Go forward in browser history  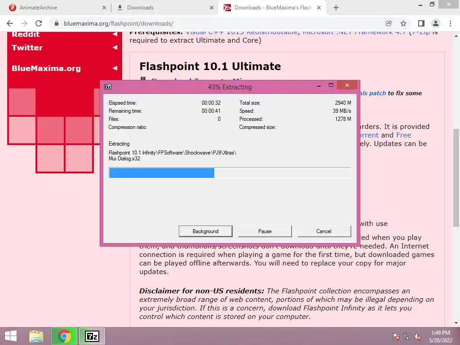pyautogui.click(x=24, y=23)
